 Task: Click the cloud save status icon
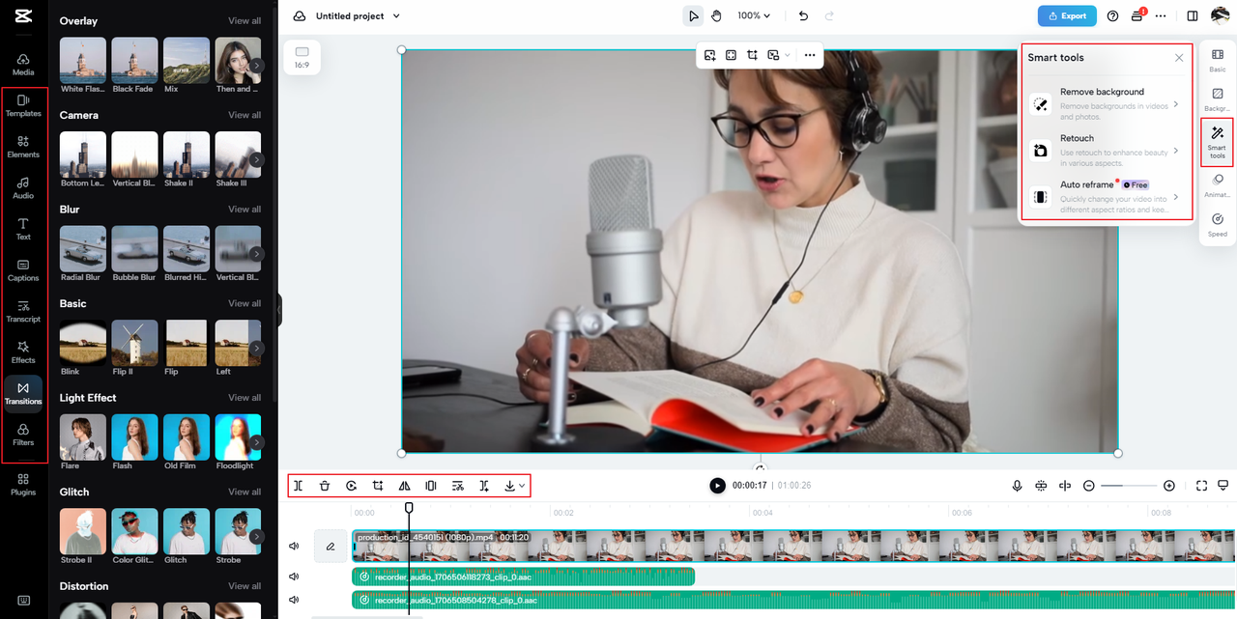coord(300,15)
